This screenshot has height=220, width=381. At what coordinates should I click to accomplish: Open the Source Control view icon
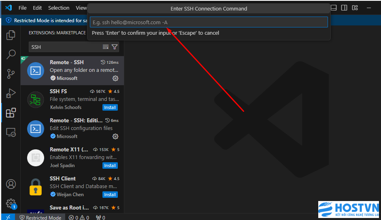(x=11, y=74)
